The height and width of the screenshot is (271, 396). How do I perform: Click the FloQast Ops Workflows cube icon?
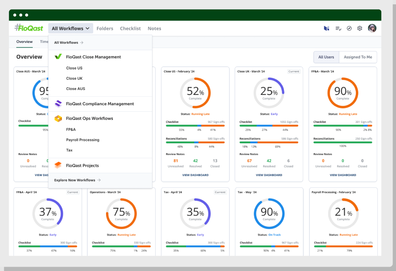tap(58, 118)
